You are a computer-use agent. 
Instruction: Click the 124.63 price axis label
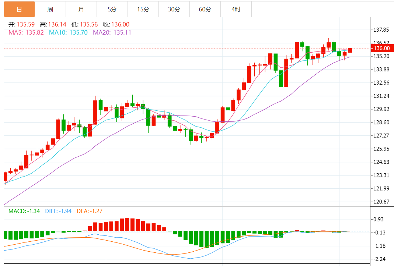tap(381, 162)
